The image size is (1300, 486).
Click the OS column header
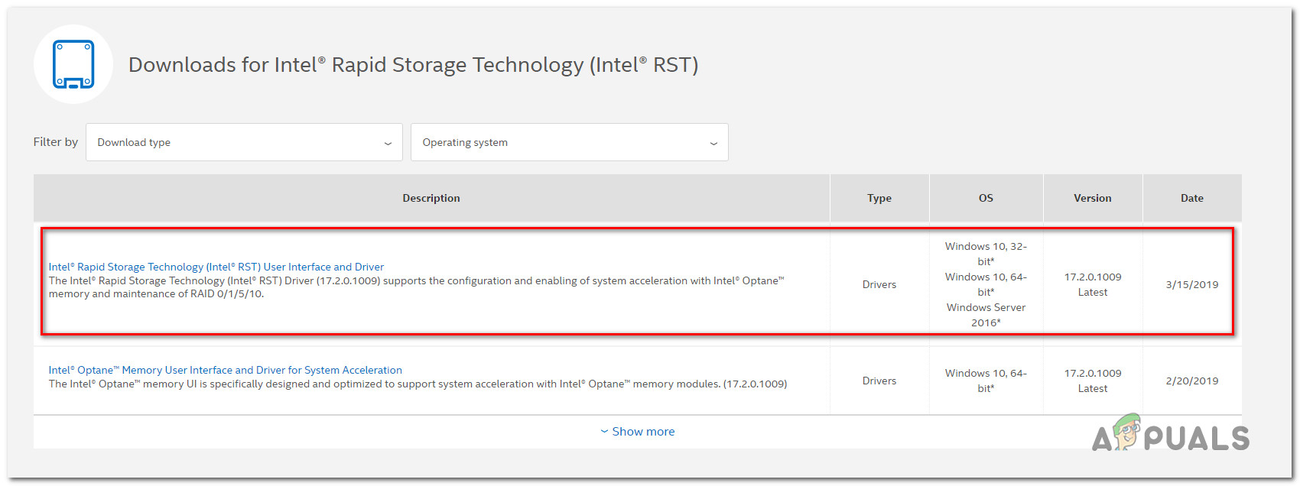point(986,198)
